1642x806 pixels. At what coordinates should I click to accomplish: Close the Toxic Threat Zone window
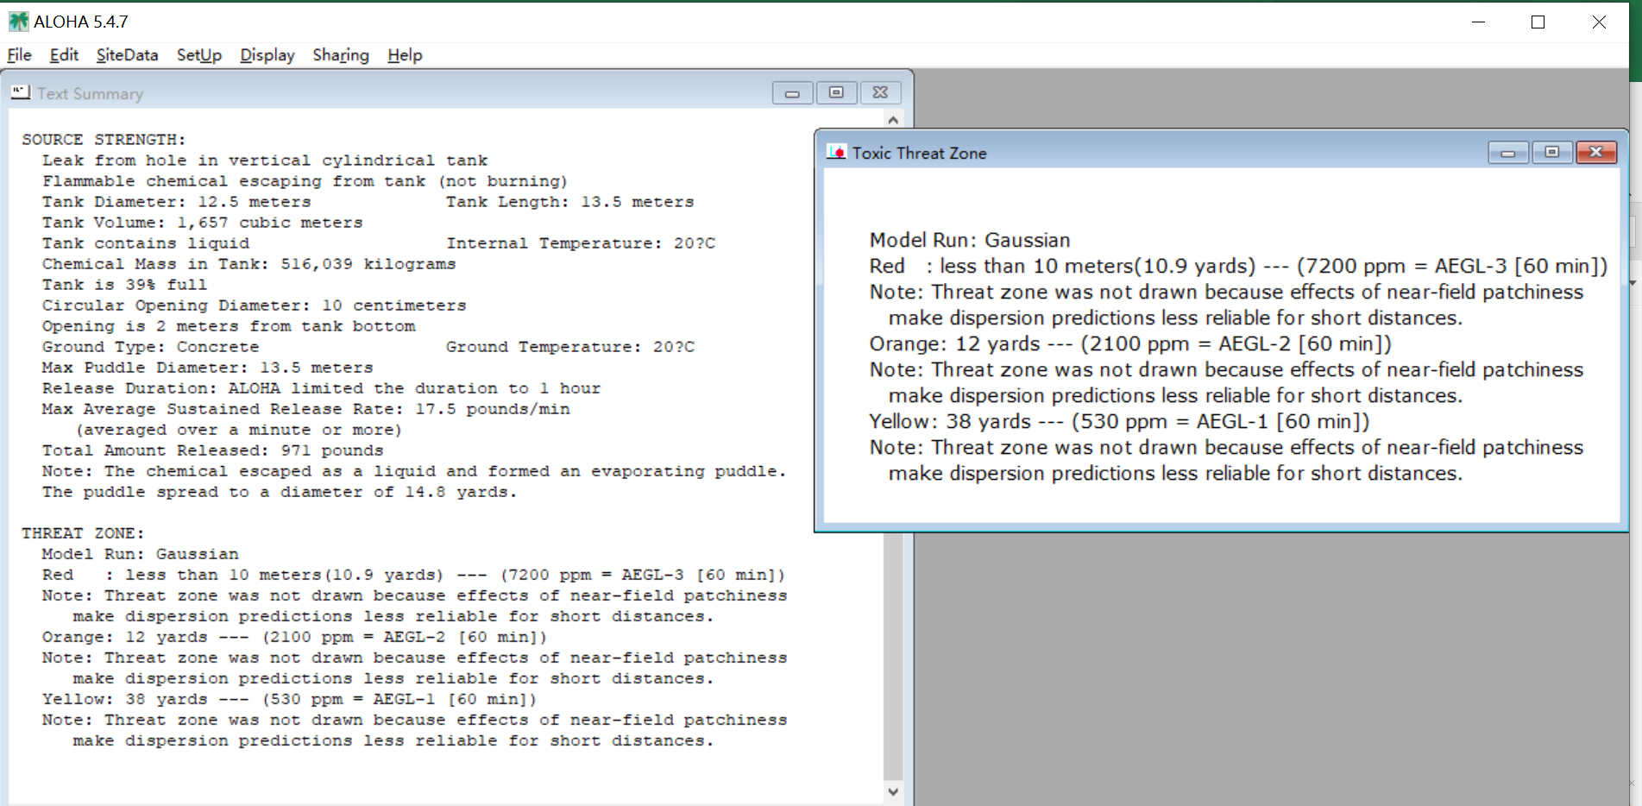click(1595, 153)
